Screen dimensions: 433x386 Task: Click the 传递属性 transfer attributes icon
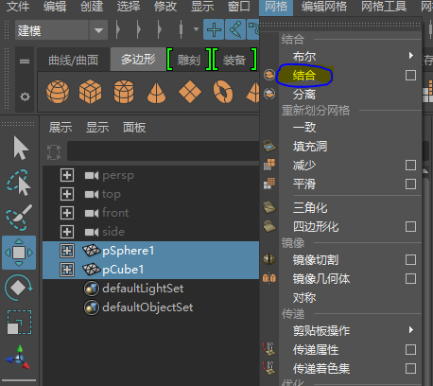(269, 349)
